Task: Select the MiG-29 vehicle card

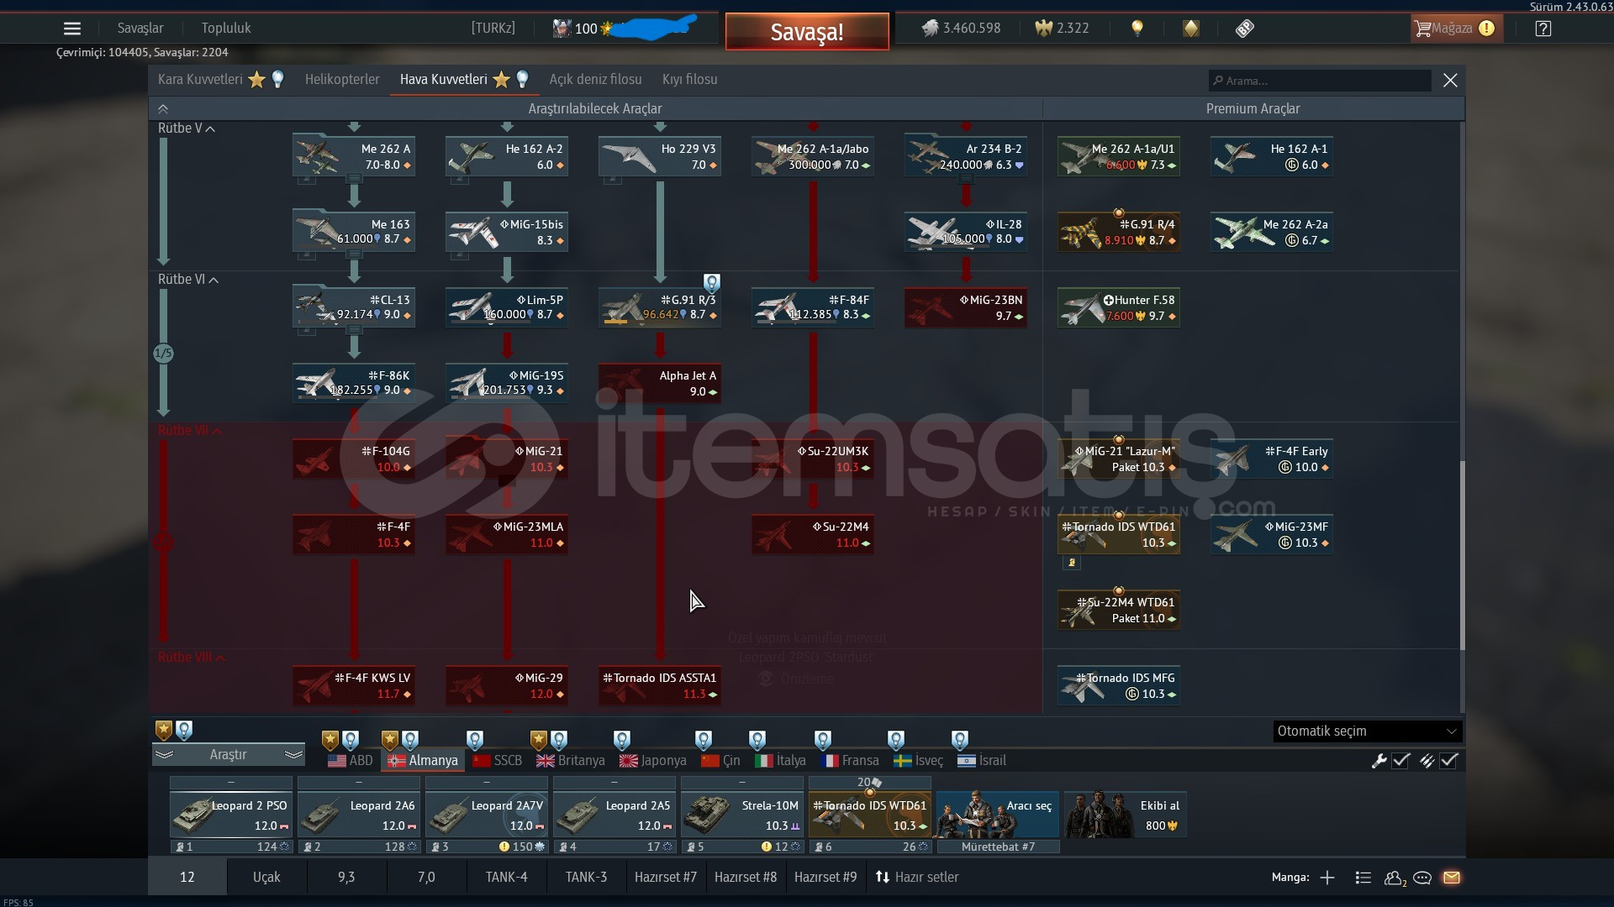Action: [x=507, y=685]
